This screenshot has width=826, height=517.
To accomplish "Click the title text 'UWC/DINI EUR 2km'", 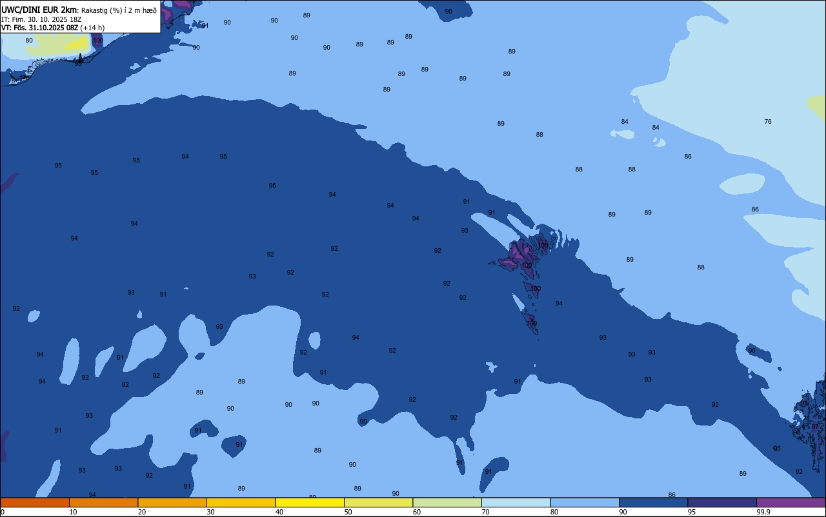I will 39,10.
